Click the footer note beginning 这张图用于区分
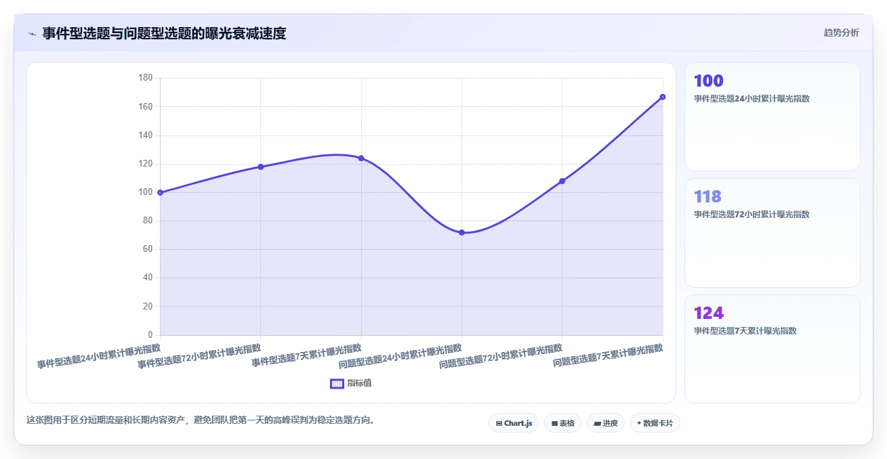 (x=201, y=420)
